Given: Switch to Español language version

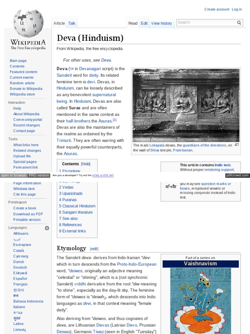Looking at the screenshot, I should [x=20, y=279].
